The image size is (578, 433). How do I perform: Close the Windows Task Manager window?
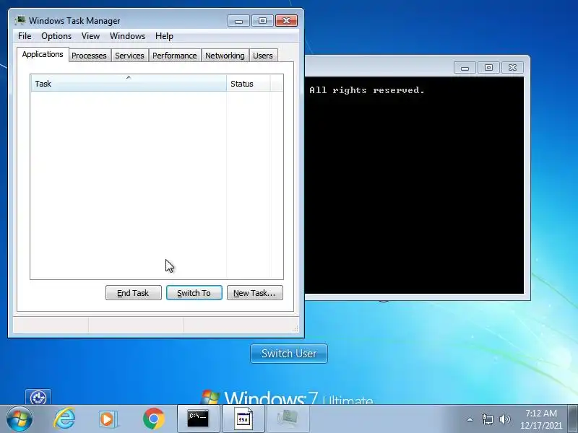286,21
